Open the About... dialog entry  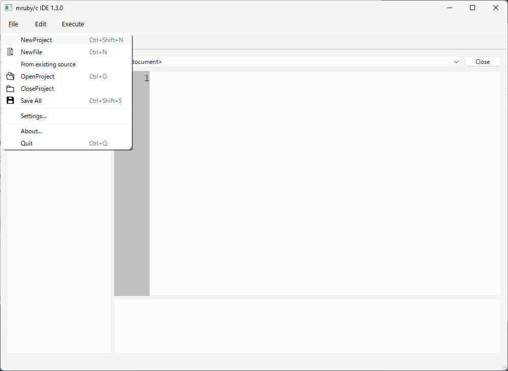point(66,131)
